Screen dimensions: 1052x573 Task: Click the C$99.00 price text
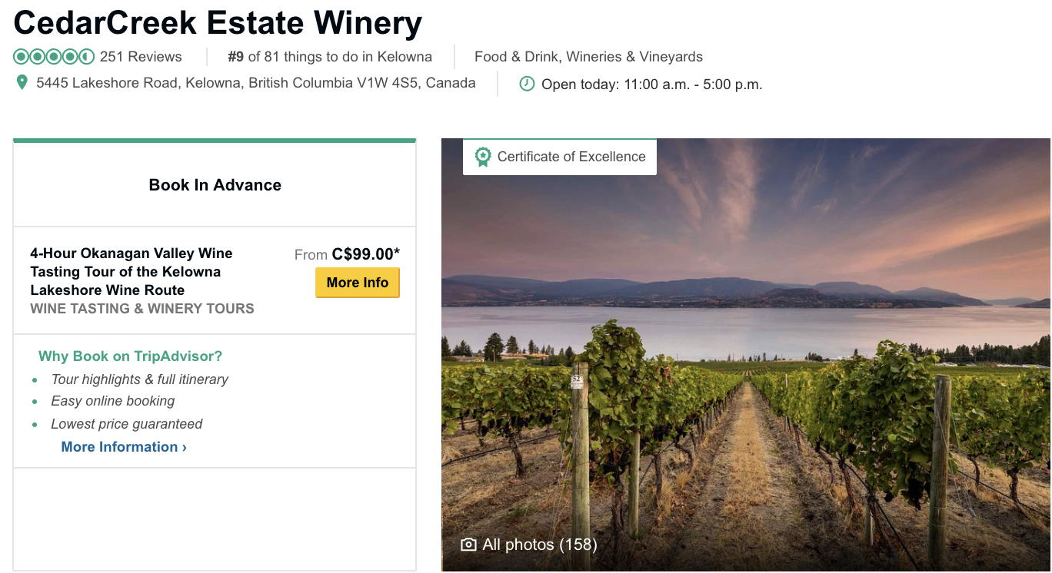tap(365, 254)
